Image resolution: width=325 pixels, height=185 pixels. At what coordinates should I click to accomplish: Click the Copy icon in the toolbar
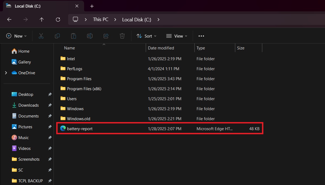[57, 36]
